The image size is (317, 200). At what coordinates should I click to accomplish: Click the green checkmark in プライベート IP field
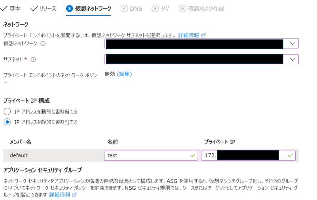tap(290, 155)
